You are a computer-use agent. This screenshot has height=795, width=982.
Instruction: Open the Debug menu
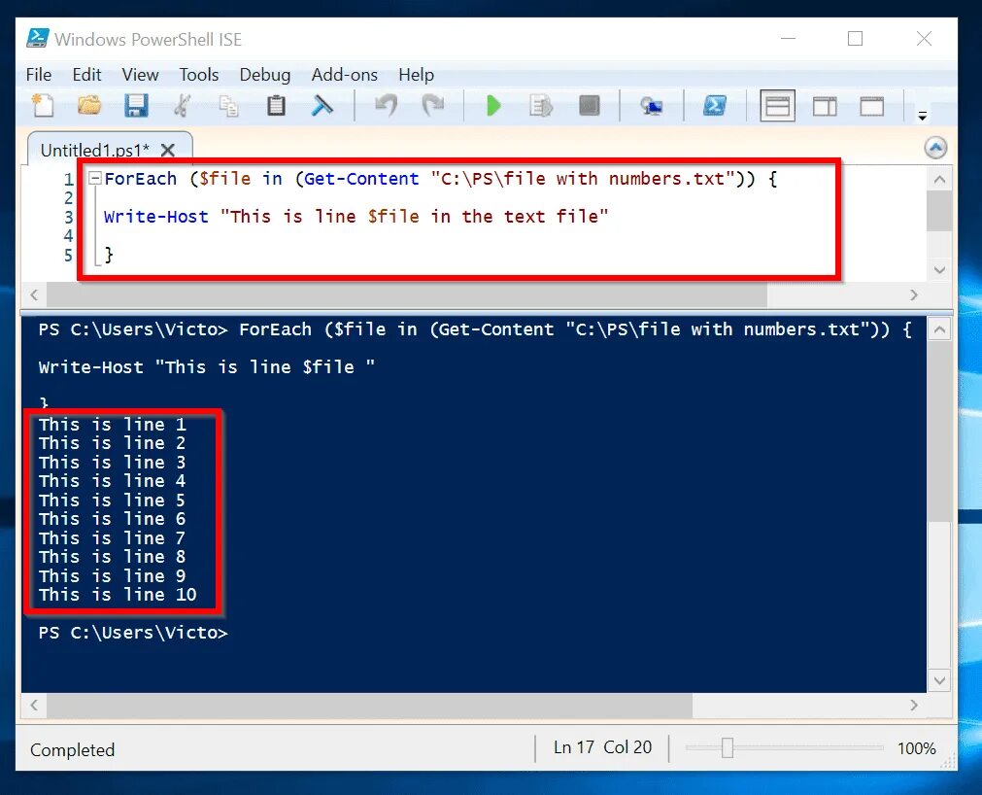tap(265, 75)
